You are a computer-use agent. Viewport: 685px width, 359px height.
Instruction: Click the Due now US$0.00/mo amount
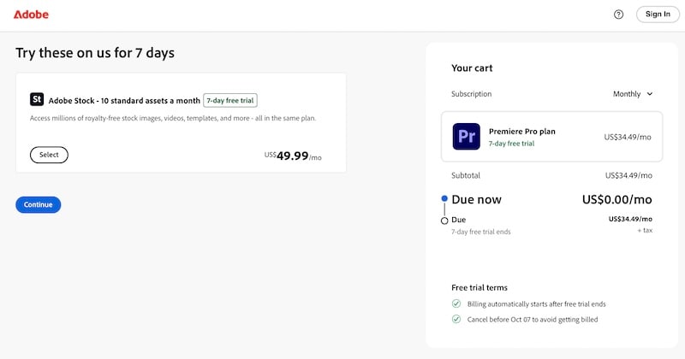pyautogui.click(x=616, y=199)
